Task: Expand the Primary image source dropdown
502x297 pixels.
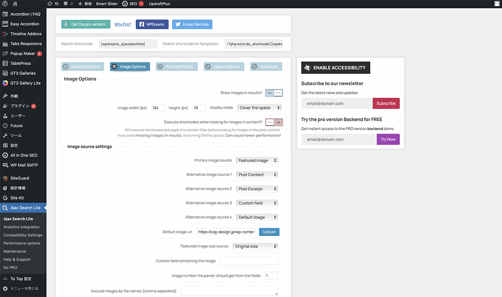Action: (257, 160)
